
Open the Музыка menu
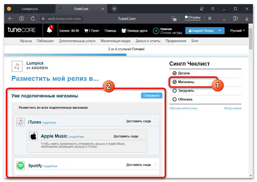[x=26, y=41]
